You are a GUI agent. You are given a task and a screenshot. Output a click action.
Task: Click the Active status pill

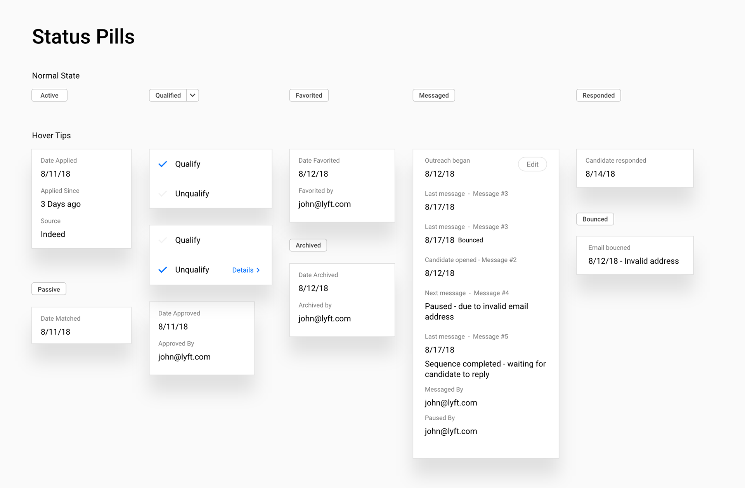(49, 95)
